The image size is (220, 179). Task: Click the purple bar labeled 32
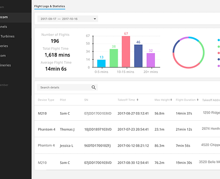(x=151, y=60)
